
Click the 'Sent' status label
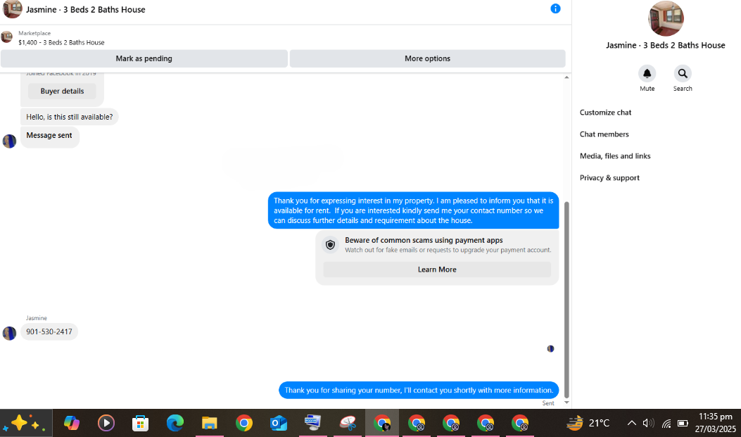pos(548,403)
